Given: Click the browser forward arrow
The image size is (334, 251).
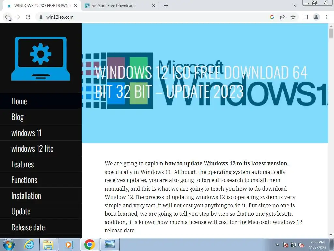Looking at the screenshot, I should tap(18, 17).
